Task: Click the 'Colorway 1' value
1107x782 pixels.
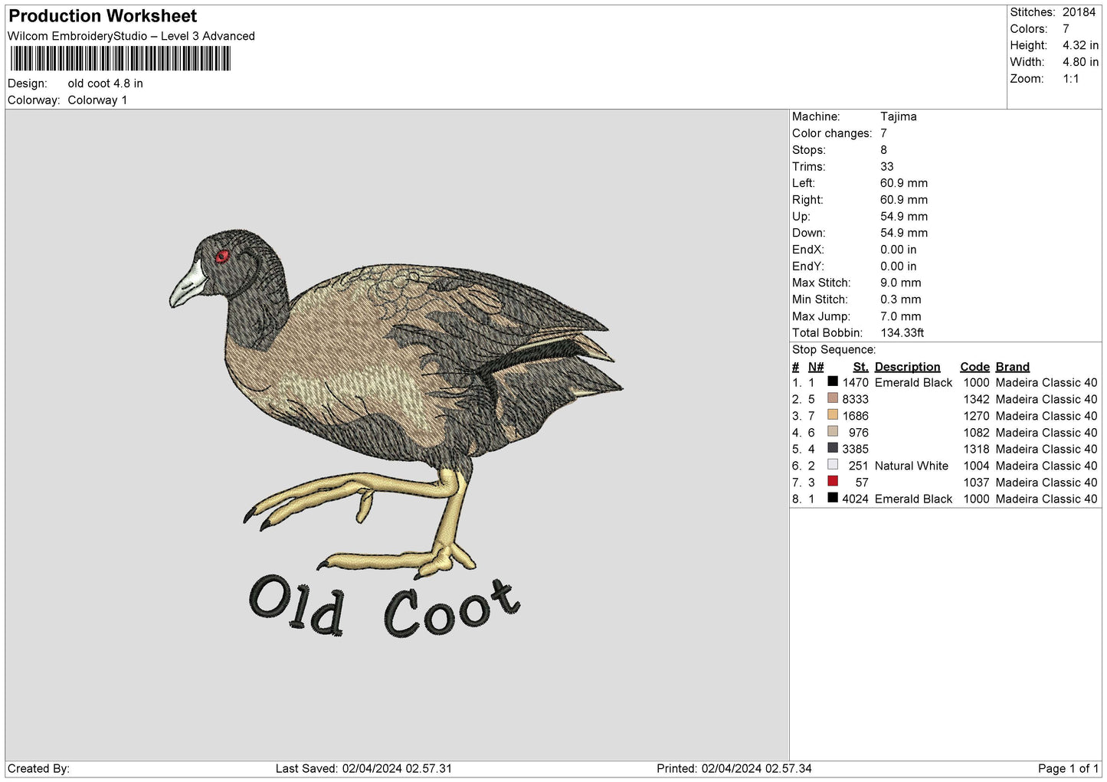Action: 97,100
